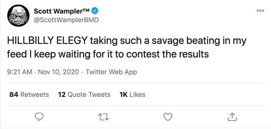Click the phrase 'contest the results'
271x129 pixels.
coord(167,54)
